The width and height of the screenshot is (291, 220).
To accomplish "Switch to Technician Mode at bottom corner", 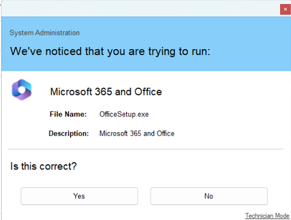I will tap(267, 216).
